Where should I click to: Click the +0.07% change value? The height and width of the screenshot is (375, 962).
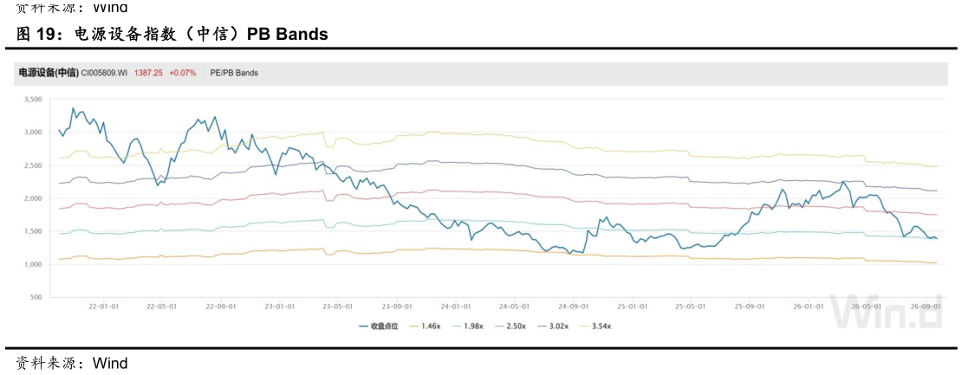coord(183,73)
